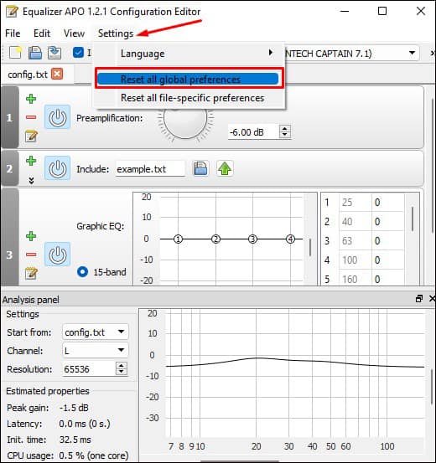The width and height of the screenshot is (436, 463).
Task: Click the new file icon in toolbar
Action: pyautogui.click(x=15, y=53)
